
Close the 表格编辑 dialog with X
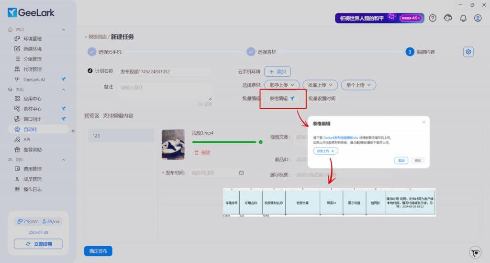423,122
